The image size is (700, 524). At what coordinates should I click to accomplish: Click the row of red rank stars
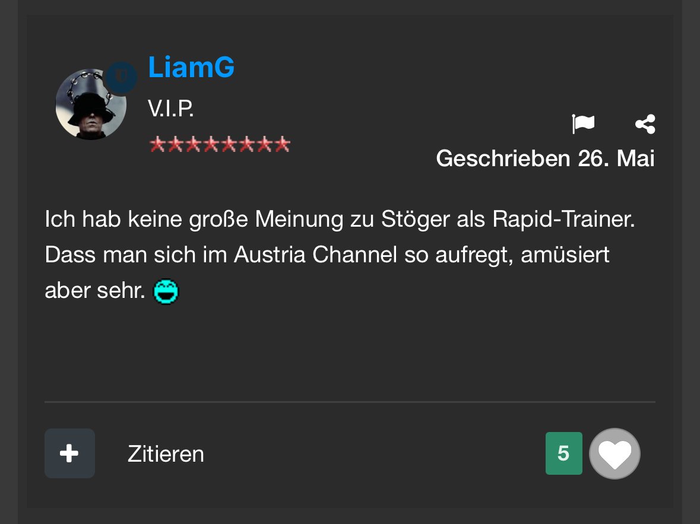tap(220, 145)
